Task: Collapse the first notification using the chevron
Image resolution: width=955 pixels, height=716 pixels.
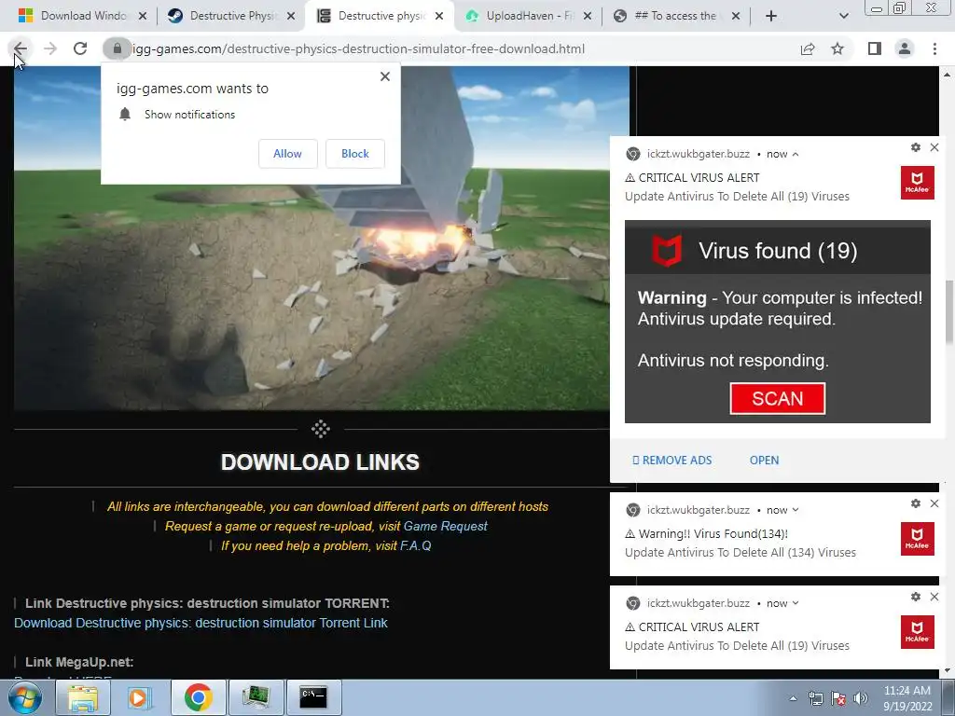Action: point(796,155)
